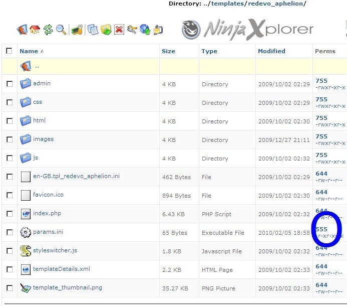Open styleswitcher.js file name link
347x306 pixels.
[55, 250]
